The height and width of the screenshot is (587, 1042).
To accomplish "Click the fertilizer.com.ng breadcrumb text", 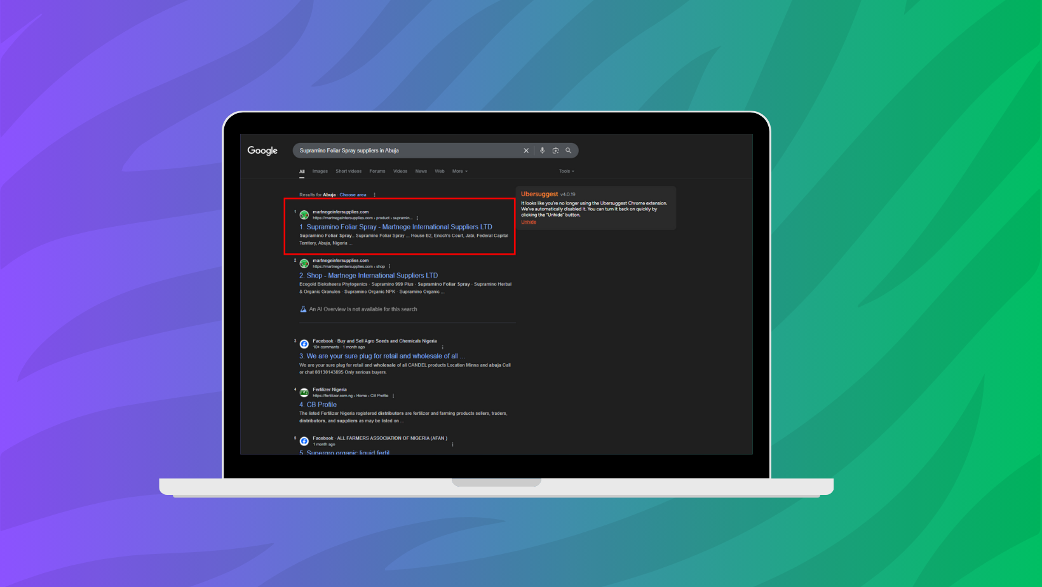I will 350,396.
